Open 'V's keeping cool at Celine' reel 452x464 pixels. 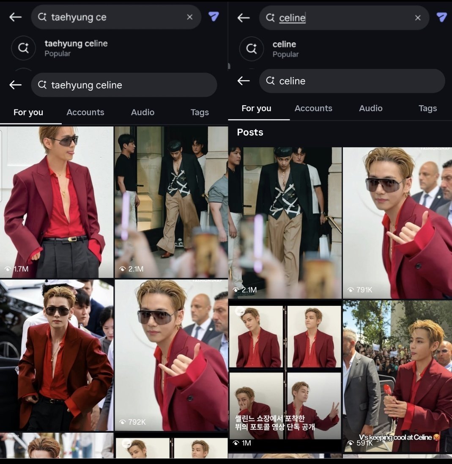coord(397,376)
